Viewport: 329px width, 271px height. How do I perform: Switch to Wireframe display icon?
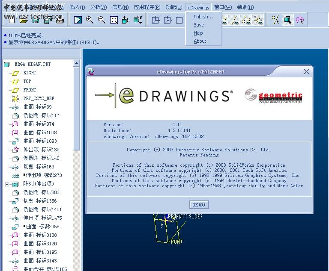(156, 20)
